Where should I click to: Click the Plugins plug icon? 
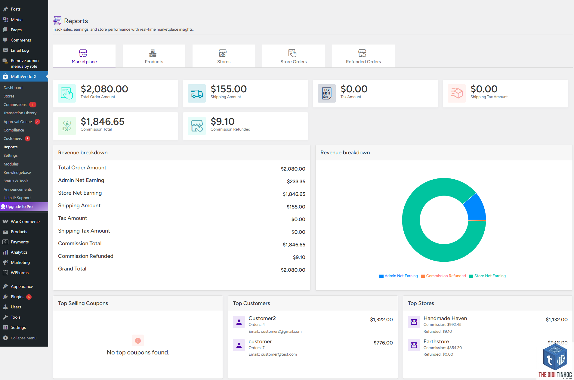[5, 297]
